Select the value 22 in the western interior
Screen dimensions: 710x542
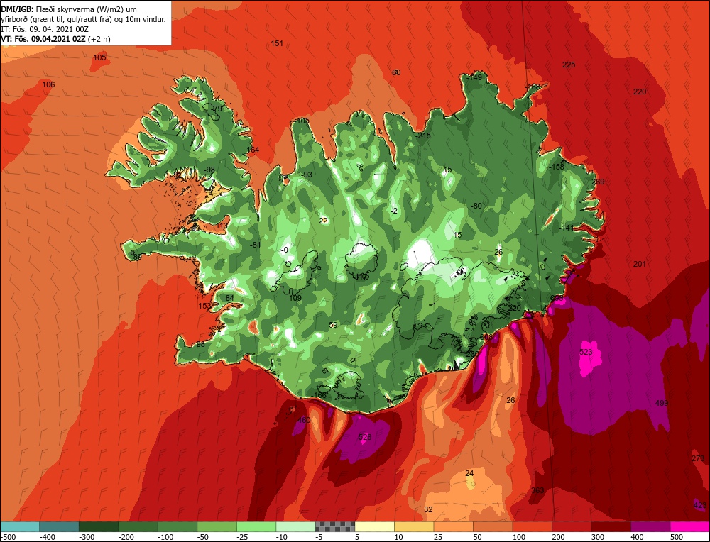click(323, 221)
